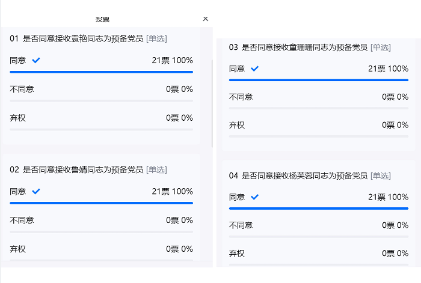
Task: Click the blue checkmark in question 04
Action: (255, 197)
